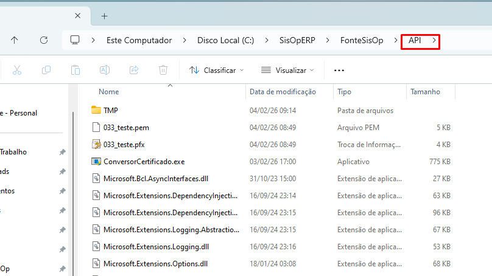Screen dimensions: 492x276
Task: Click the Share icon in toolbar
Action: (x=134, y=70)
